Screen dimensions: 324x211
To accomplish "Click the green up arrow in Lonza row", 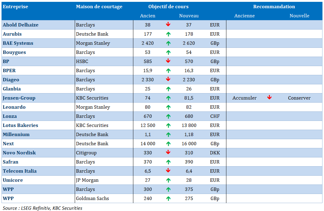I will (168, 116).
